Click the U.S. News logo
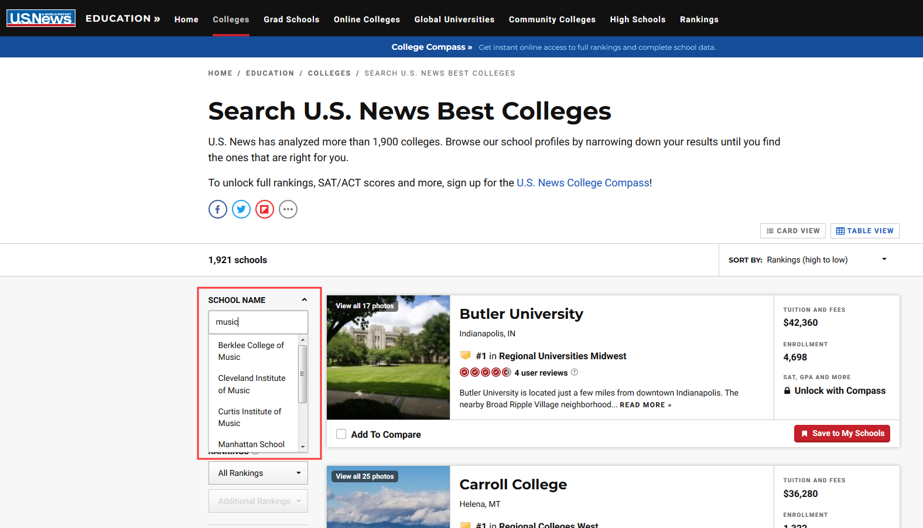Viewport: 923px width, 528px height. point(41,18)
